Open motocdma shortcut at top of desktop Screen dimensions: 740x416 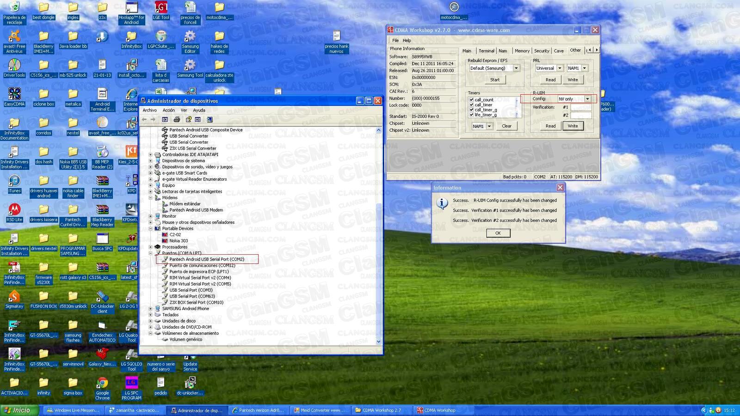[454, 10]
